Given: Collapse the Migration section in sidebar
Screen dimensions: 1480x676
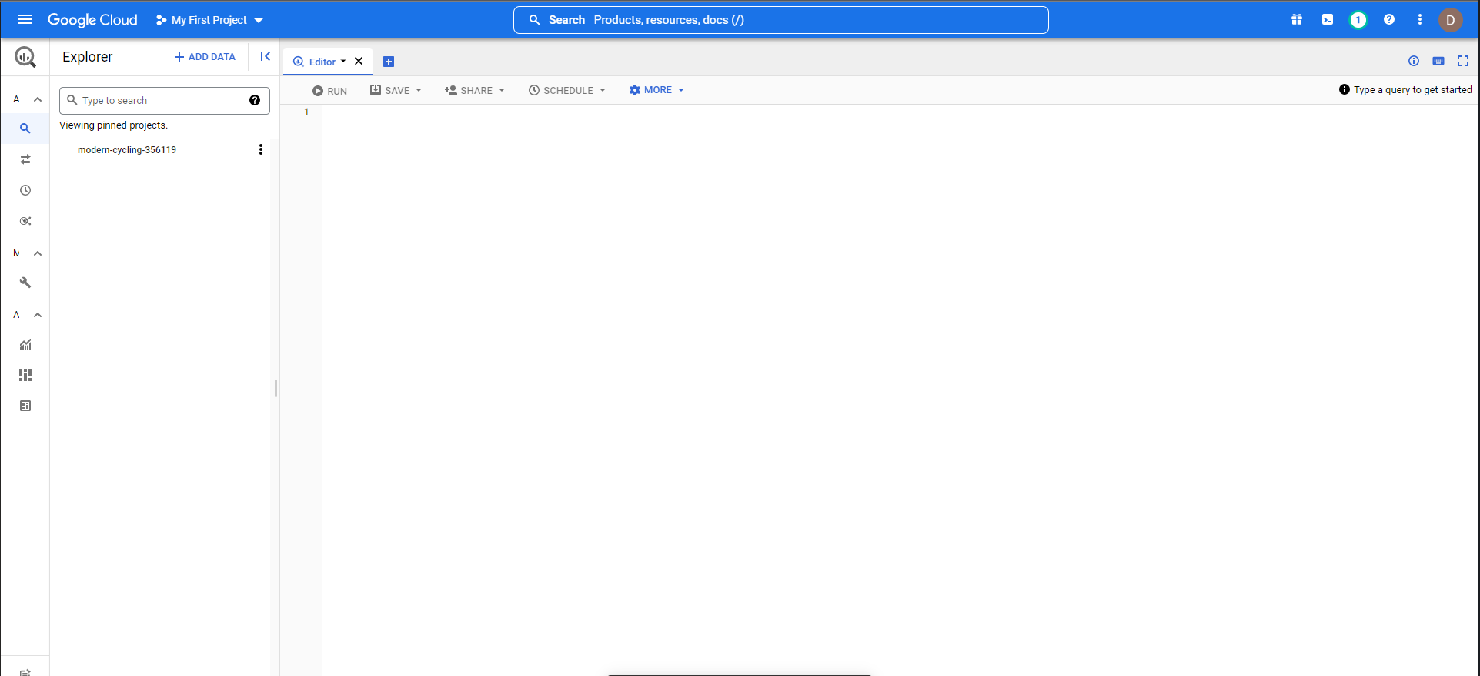Looking at the screenshot, I should (38, 253).
